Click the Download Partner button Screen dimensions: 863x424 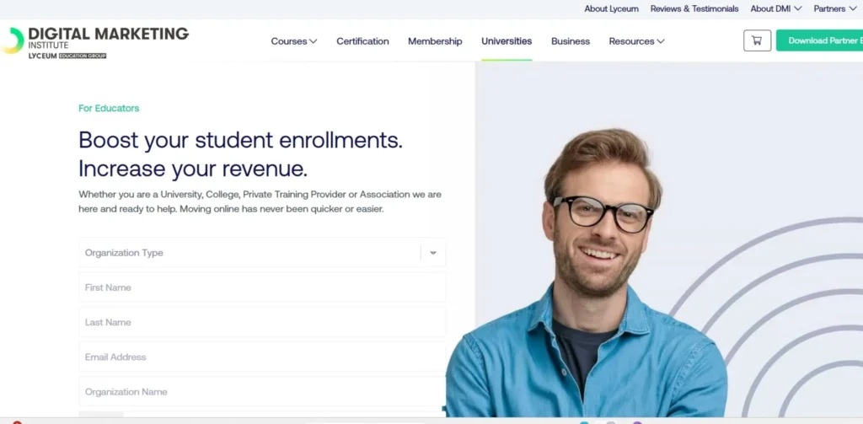819,40
